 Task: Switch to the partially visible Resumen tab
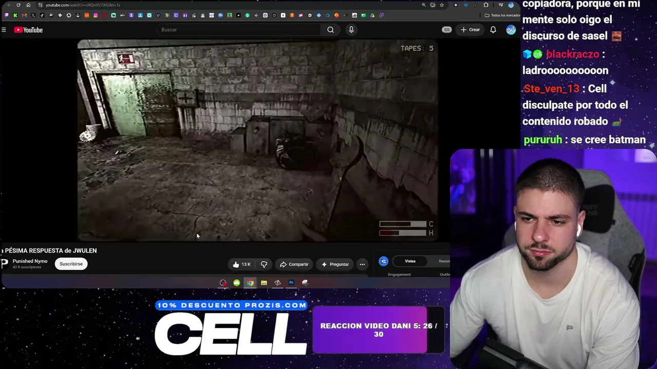[444, 261]
